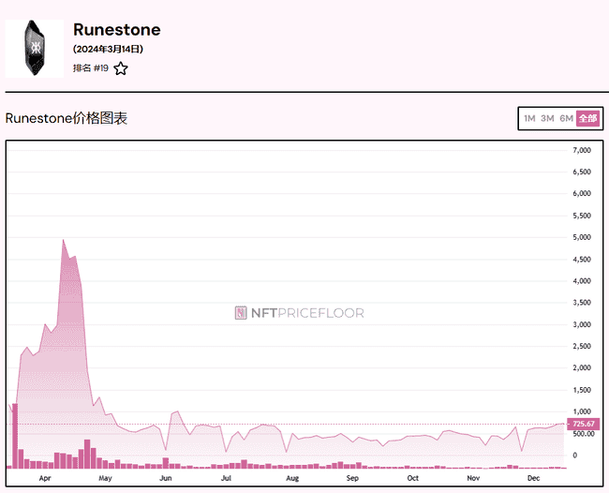Click the Runestone价格图表 section heading
Image resolution: width=609 pixels, height=493 pixels.
pos(66,119)
